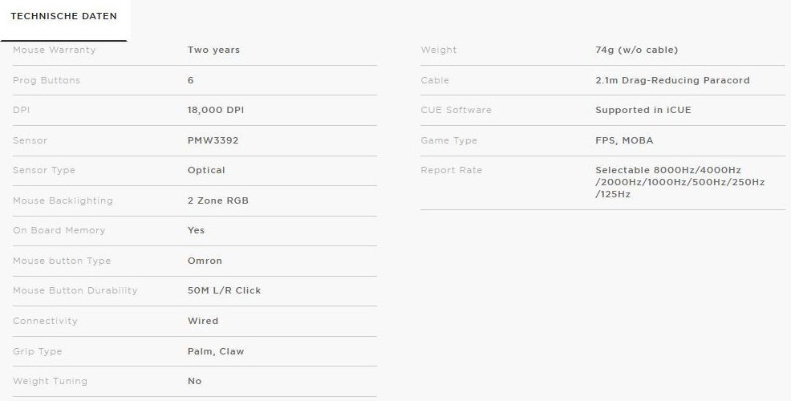Click the Sensor Type label
Viewport: 791px width, 401px height.
coord(44,170)
